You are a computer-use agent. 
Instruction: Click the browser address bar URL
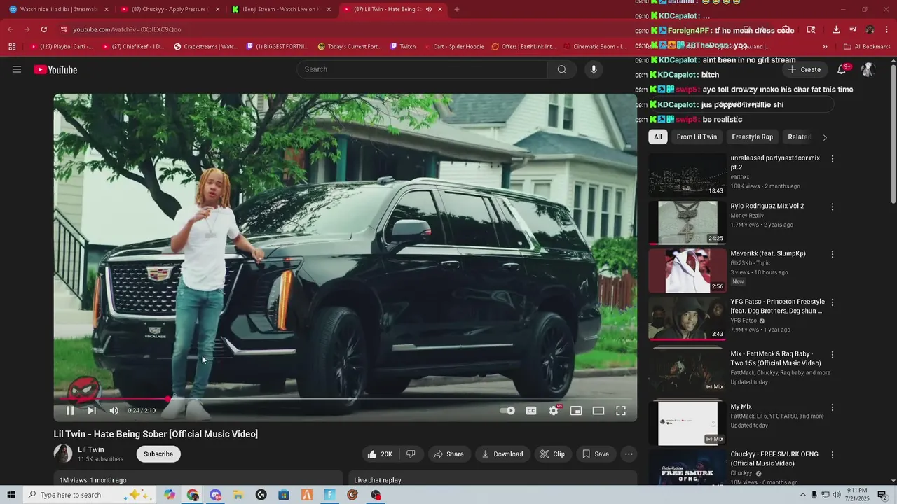tap(127, 29)
